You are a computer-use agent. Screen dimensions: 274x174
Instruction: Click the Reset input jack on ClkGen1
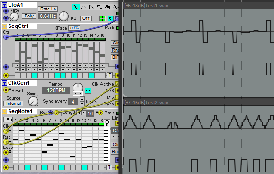click(x=6, y=90)
